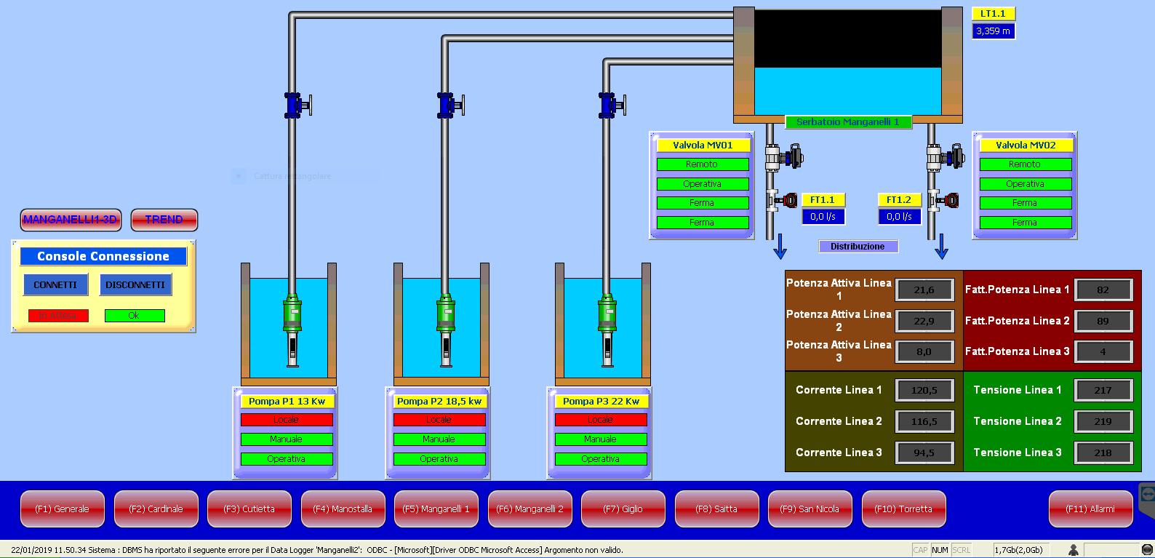Click the blue down arrow under FT1.1 pipe
Screen dimensions: 1155x558
coord(780,247)
